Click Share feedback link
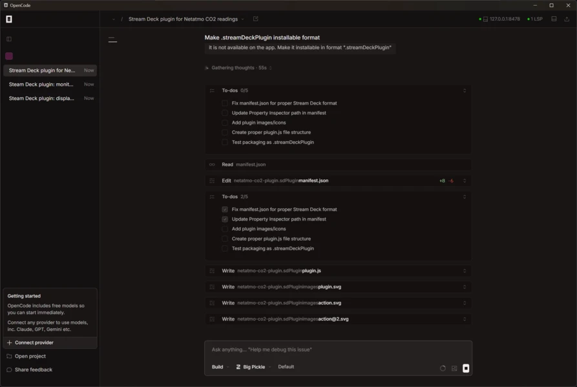The image size is (577, 387). (34, 370)
